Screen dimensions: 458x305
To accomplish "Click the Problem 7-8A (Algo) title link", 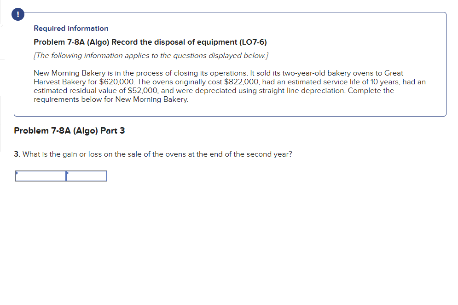I will pos(150,42).
